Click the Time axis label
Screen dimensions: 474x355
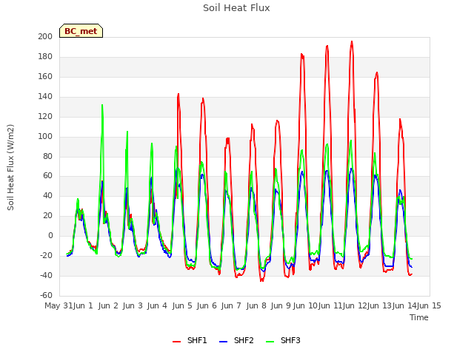click(x=419, y=317)
